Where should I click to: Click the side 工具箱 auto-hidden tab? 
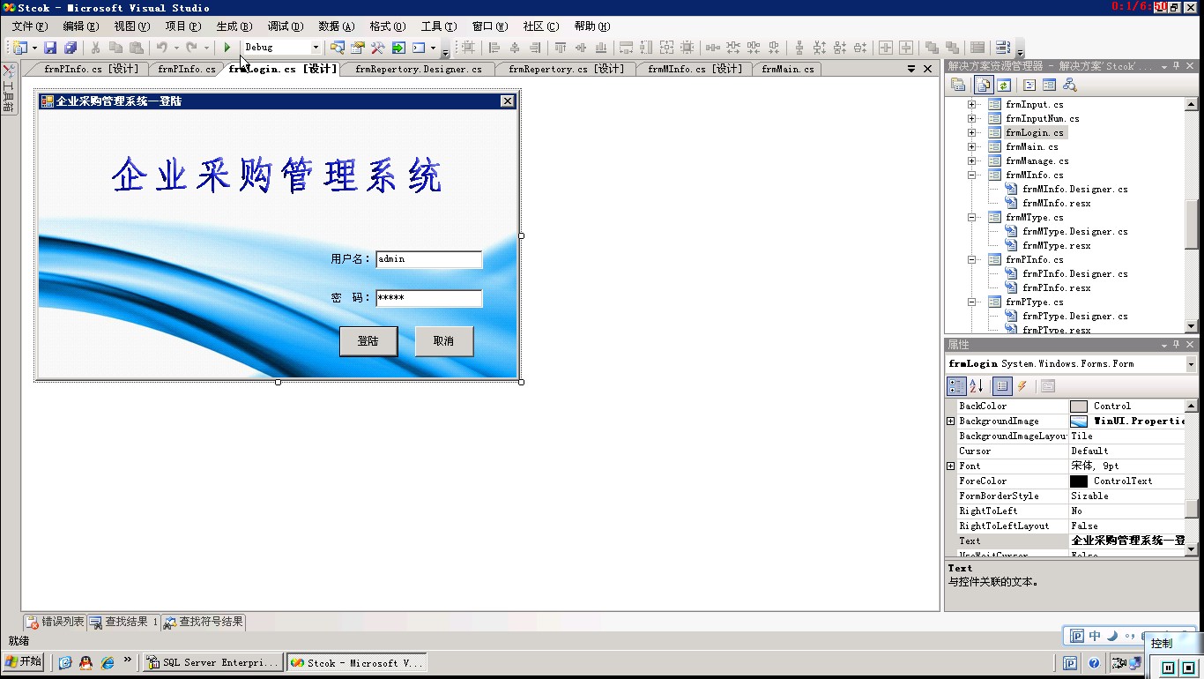point(9,91)
